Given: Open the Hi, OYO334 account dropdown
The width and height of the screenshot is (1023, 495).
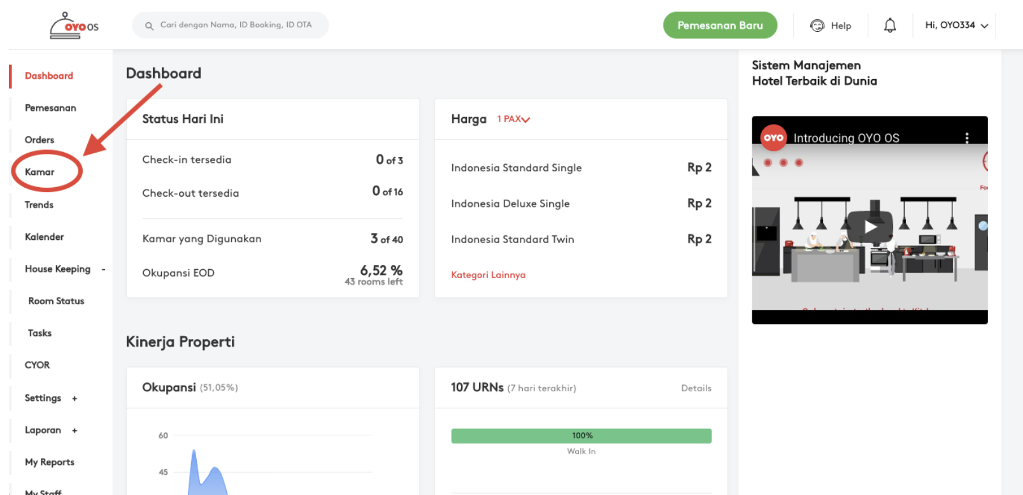Looking at the screenshot, I should click(956, 25).
